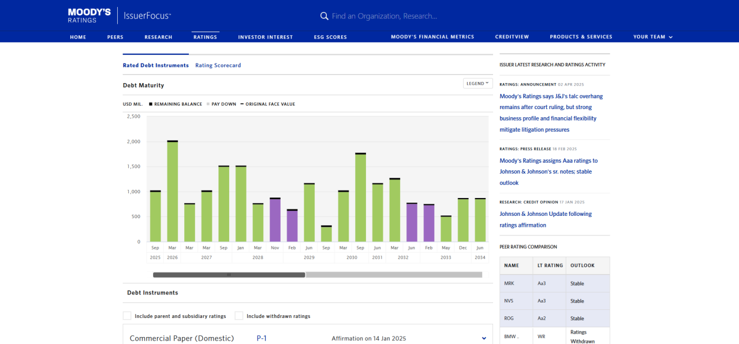Viewport: 739px width, 344px height.
Task: Click the Remaining Balance legend marker
Action: [x=151, y=104]
